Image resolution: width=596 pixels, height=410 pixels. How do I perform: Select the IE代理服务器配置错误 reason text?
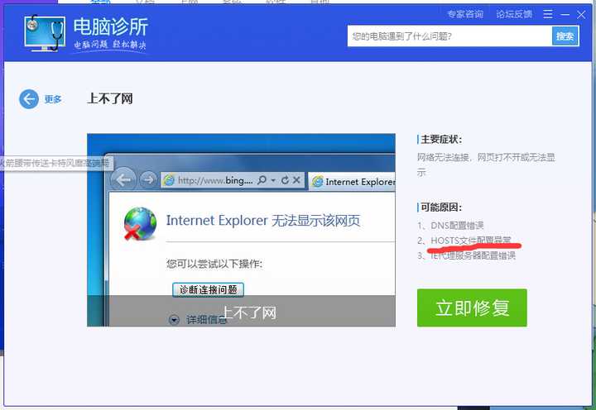[473, 255]
